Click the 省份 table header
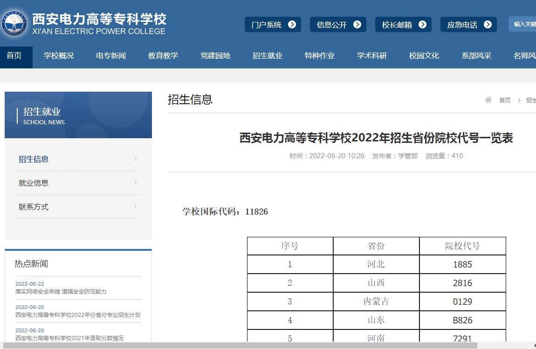 pyautogui.click(x=376, y=246)
